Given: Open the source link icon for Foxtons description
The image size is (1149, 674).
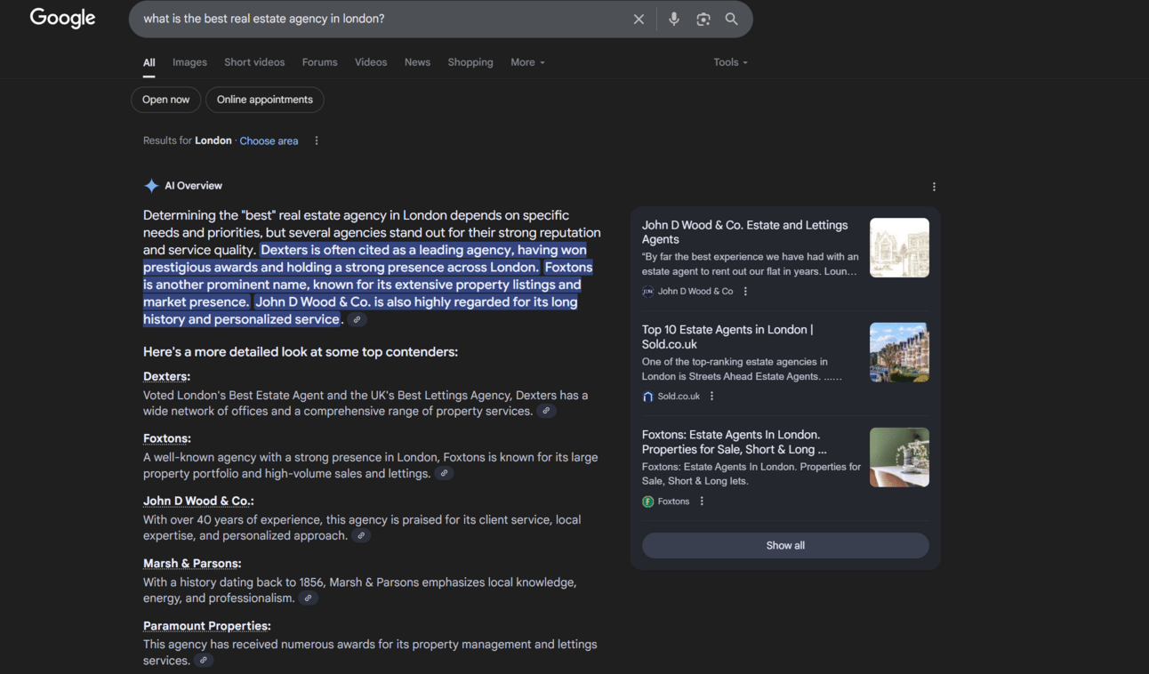Looking at the screenshot, I should click(x=445, y=473).
